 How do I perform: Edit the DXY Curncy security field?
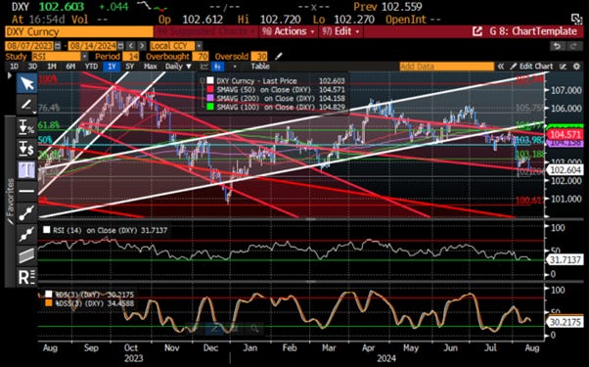tap(79, 31)
